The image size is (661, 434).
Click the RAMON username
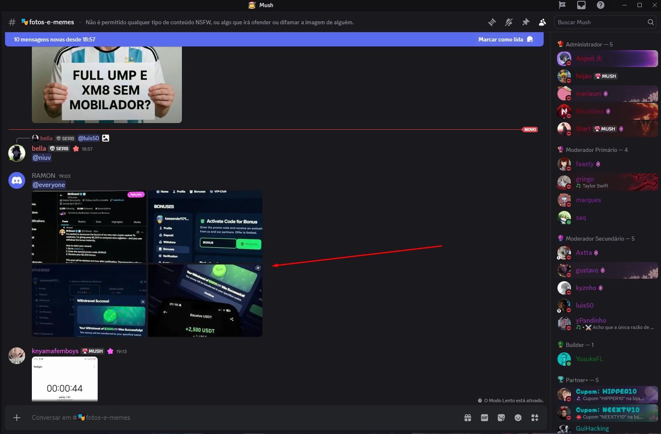(x=44, y=176)
